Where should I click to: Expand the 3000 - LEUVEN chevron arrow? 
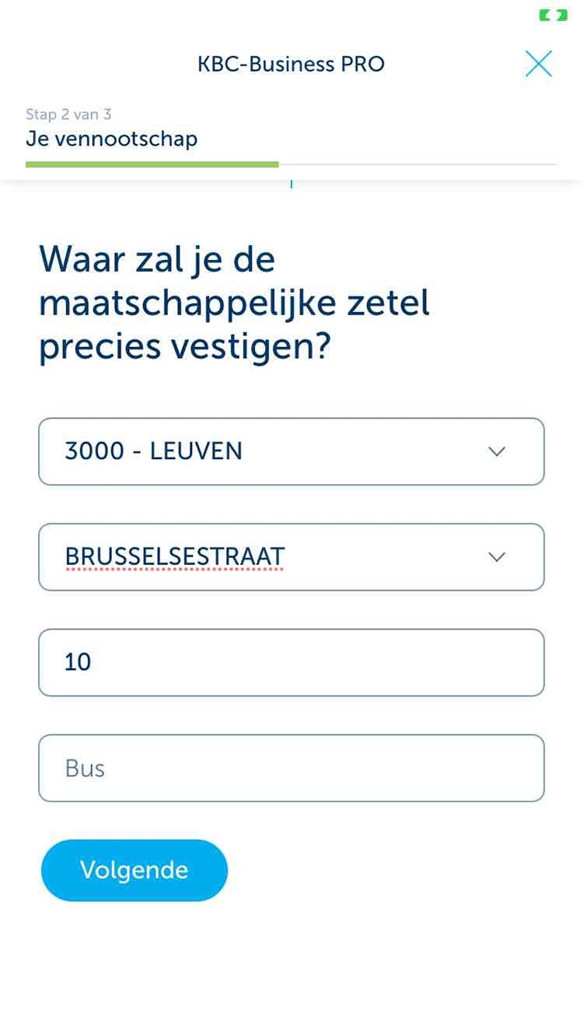coord(497,451)
